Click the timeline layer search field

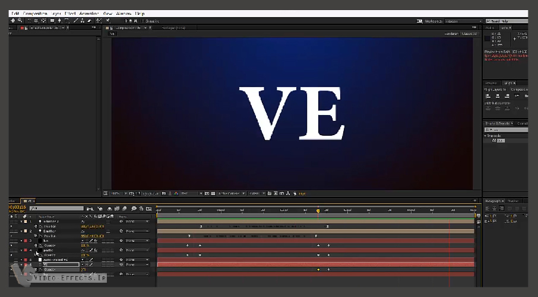coord(56,208)
